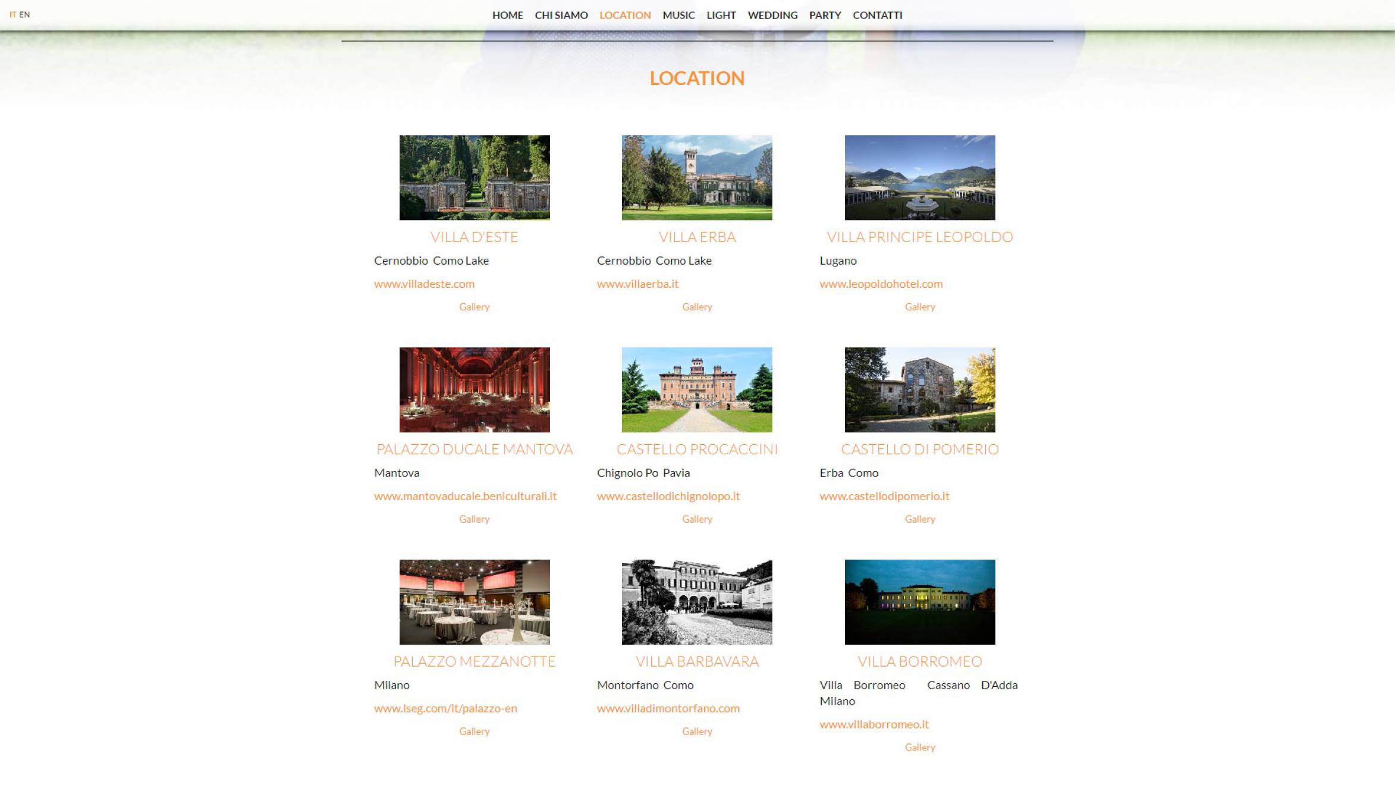Click the Villa Barbavara black-and-white thumbnail
Image resolution: width=1395 pixels, height=785 pixels.
click(x=697, y=602)
